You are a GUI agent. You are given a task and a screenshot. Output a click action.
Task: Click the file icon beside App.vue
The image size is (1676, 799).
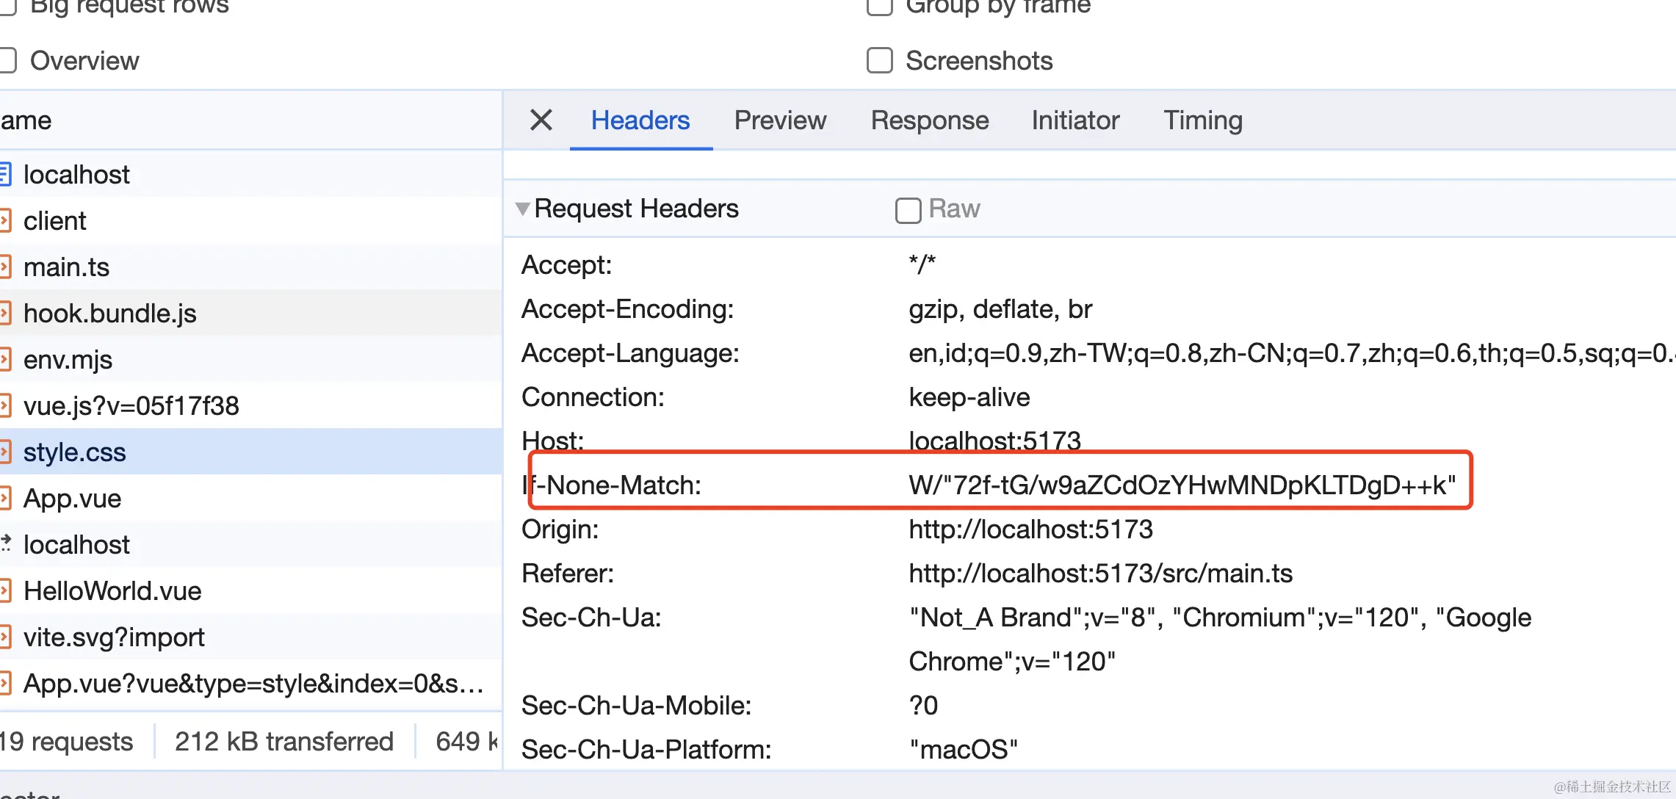[x=4, y=499]
